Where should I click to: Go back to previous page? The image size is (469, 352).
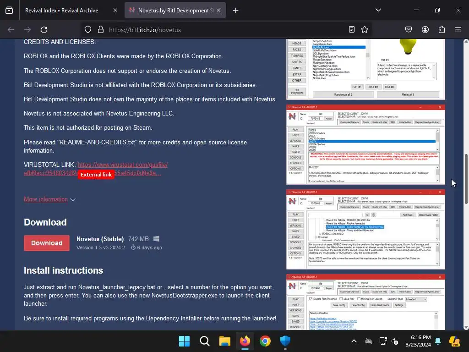tap(11, 30)
